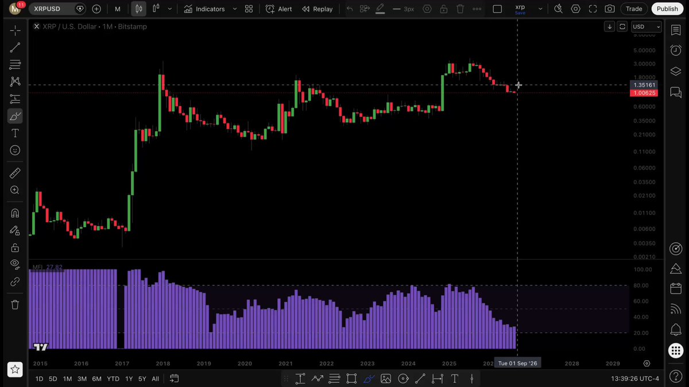Publish the chart idea

[x=667, y=9]
